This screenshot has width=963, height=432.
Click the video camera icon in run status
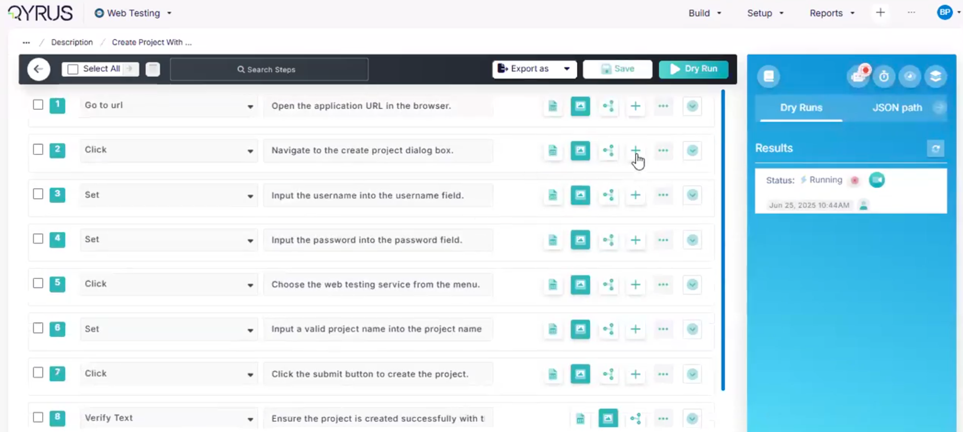[876, 180]
